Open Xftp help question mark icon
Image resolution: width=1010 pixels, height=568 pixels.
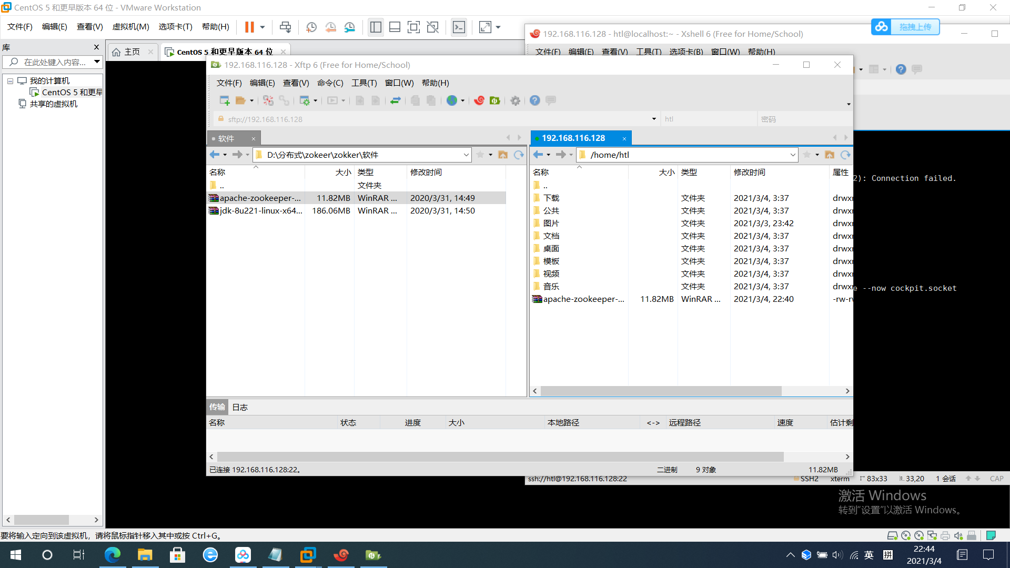pyautogui.click(x=535, y=100)
